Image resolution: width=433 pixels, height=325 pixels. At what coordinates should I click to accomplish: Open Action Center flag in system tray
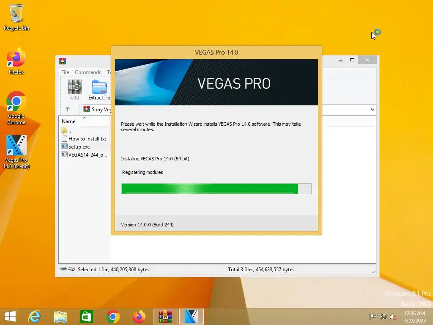373,317
